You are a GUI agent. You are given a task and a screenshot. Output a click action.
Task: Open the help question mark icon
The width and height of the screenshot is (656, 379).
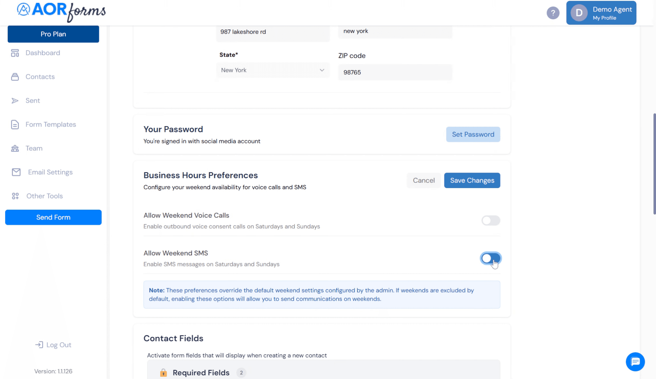[x=553, y=13]
